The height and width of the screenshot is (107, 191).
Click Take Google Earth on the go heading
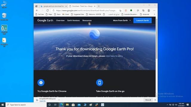pos(110,91)
